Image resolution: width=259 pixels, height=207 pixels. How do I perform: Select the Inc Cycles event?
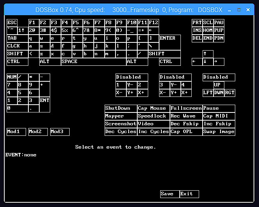(154, 132)
